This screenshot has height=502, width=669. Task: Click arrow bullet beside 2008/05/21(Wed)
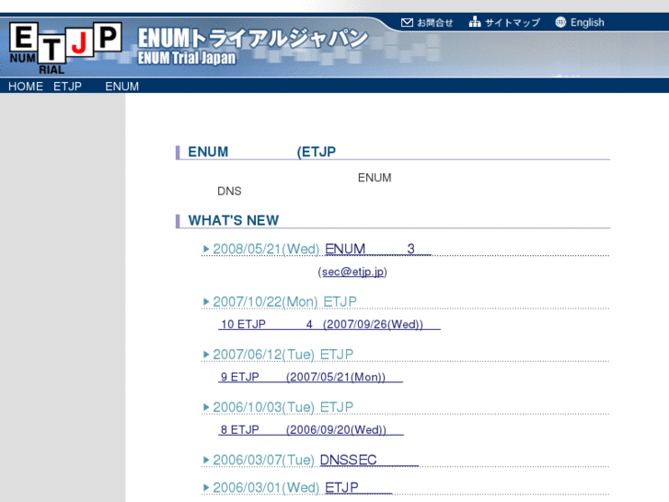coord(206,249)
